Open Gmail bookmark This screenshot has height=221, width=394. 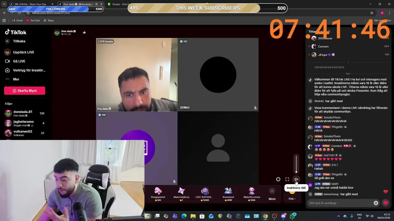pos(17,21)
